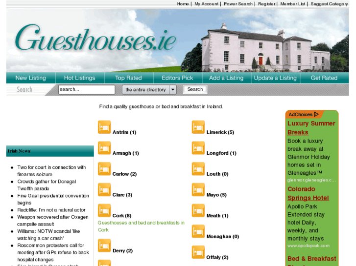Open Derry (2) county listing

coord(122,251)
